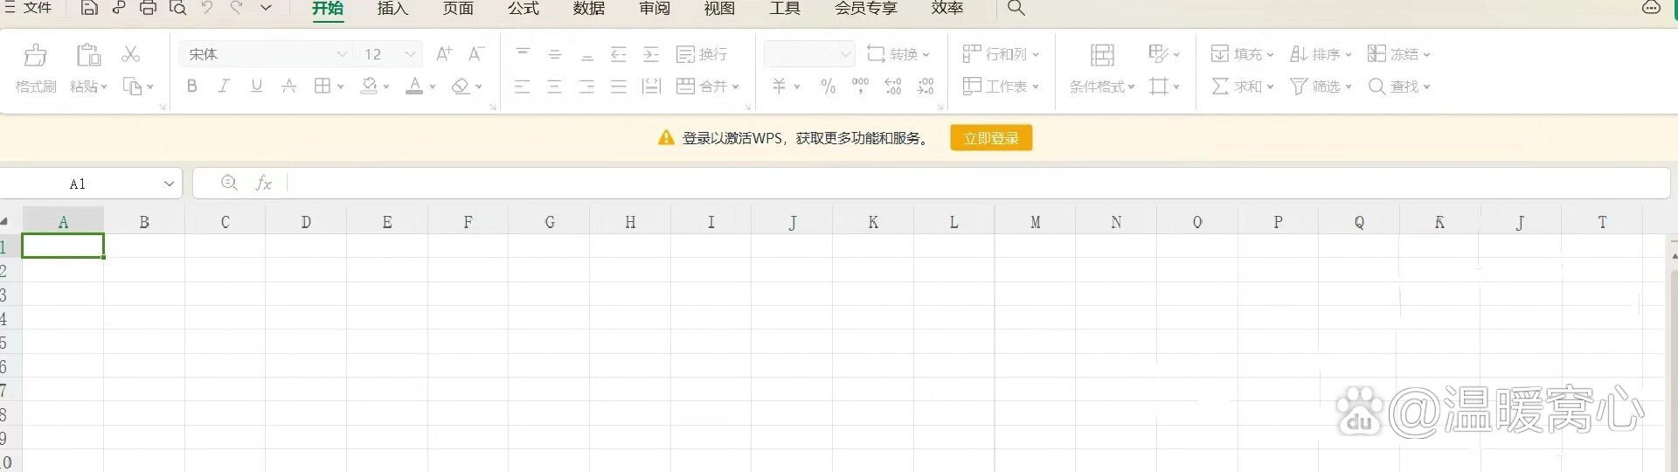Toggle Bold formatting
Screen dimensions: 1678x472
192,86
